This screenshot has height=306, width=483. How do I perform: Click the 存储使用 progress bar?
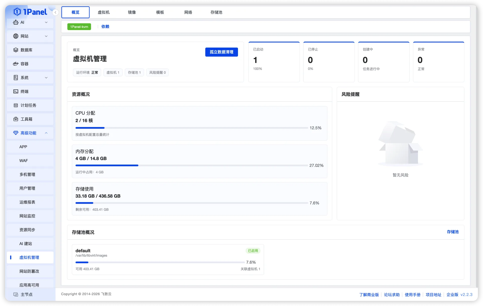pyautogui.click(x=192, y=203)
